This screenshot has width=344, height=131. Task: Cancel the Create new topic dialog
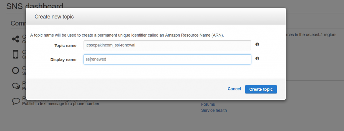[234, 89]
